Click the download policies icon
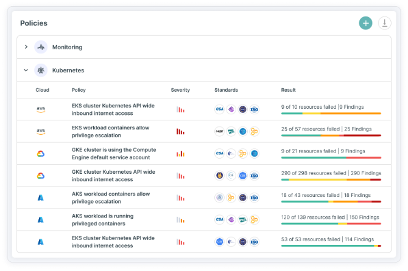 [x=384, y=23]
